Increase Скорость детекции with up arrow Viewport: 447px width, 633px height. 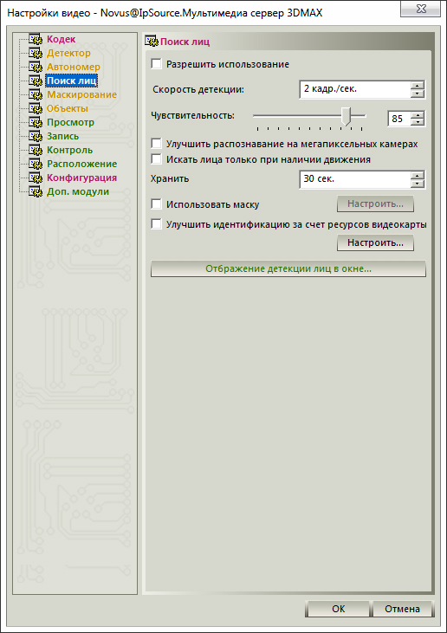[x=418, y=85]
